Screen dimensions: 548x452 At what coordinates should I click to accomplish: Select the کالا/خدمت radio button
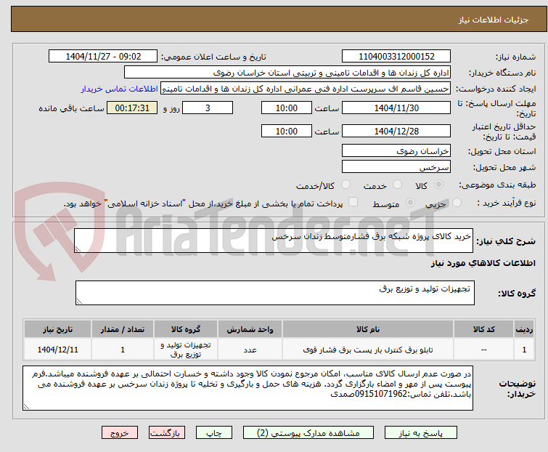coord(345,185)
